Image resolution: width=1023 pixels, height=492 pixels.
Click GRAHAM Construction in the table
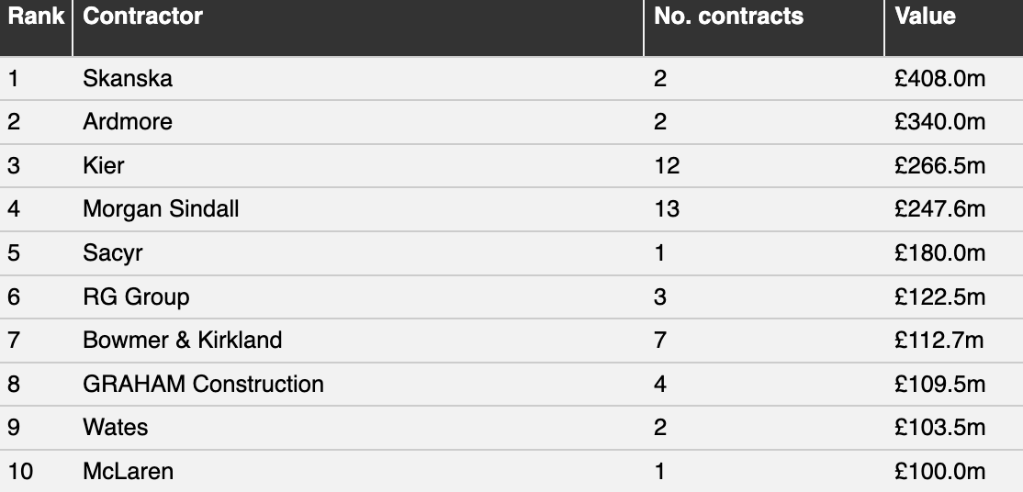click(x=203, y=384)
